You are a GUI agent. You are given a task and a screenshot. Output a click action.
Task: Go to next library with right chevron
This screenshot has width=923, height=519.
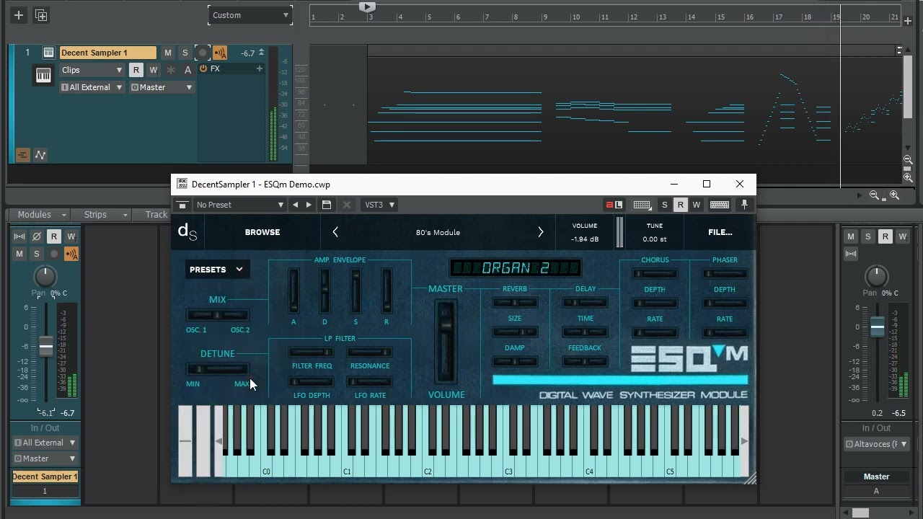tap(541, 232)
